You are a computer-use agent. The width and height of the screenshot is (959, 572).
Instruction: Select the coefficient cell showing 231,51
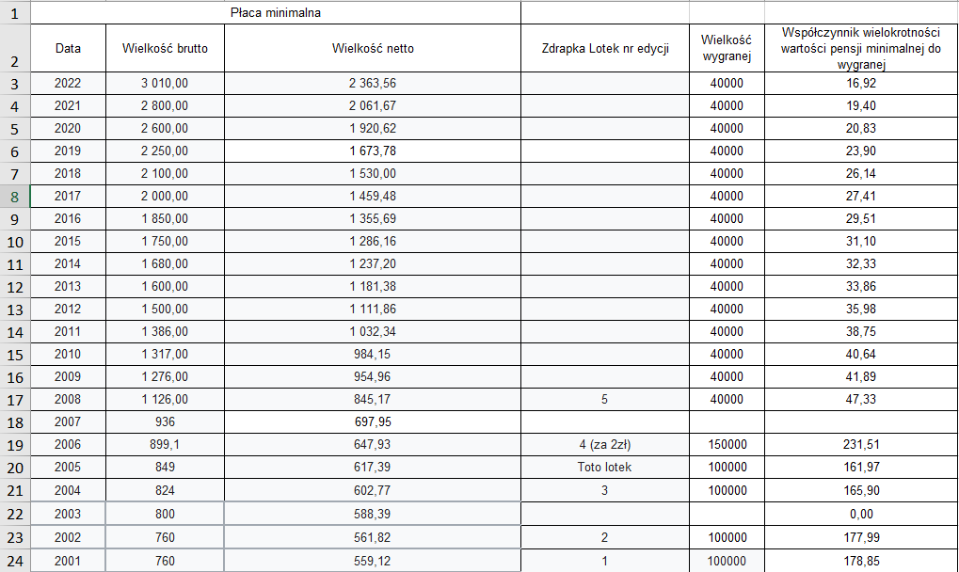[861, 445]
